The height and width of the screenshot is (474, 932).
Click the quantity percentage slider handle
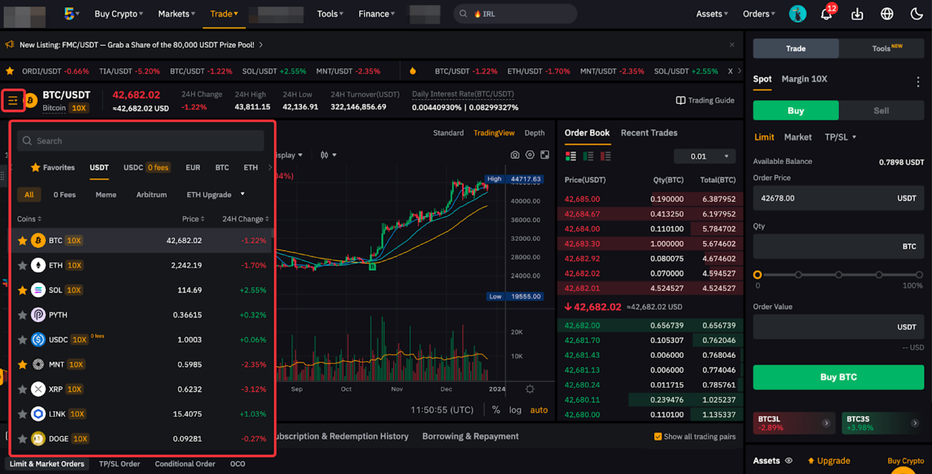point(757,275)
